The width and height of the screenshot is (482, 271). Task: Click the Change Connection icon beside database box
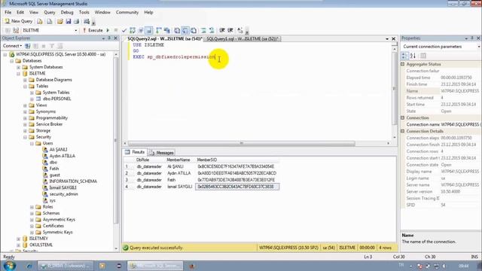pyautogui.click(x=16, y=30)
